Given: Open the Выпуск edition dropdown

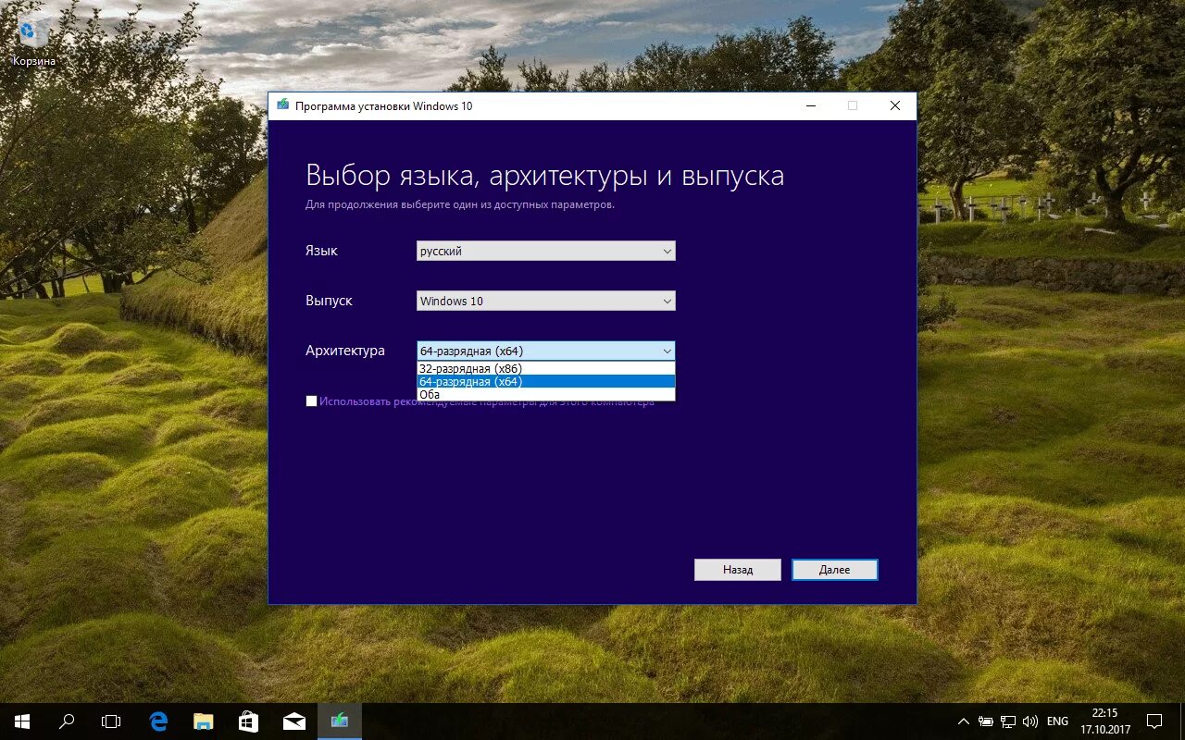Looking at the screenshot, I should pos(546,301).
